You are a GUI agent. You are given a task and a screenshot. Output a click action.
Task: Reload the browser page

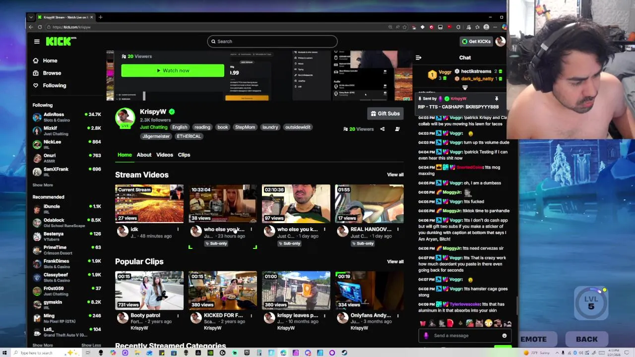[x=40, y=27]
